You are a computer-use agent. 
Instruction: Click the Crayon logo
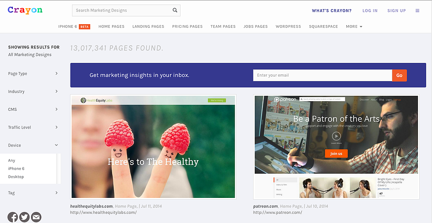click(x=25, y=10)
